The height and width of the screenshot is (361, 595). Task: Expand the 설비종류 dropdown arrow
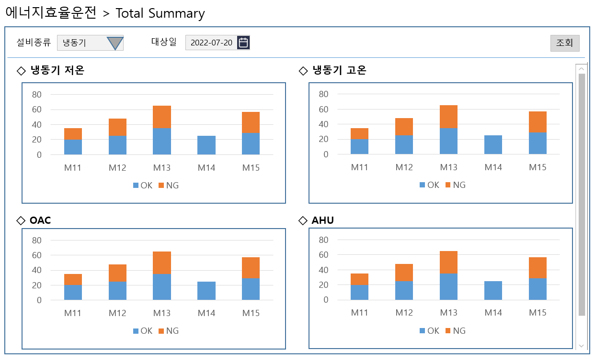pos(115,43)
